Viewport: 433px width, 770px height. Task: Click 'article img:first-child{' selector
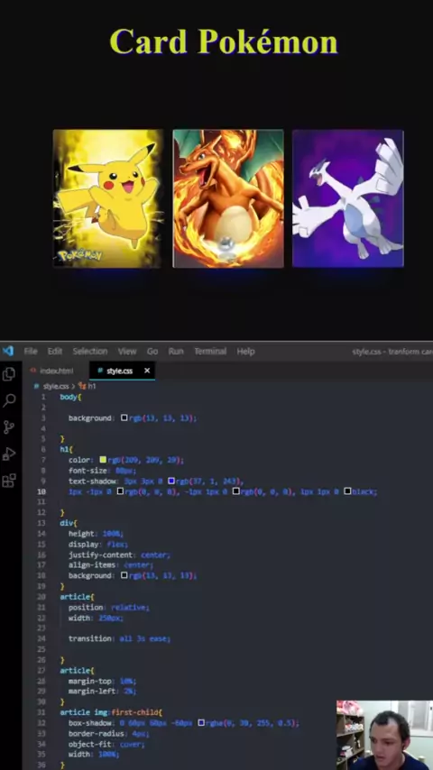(111, 712)
